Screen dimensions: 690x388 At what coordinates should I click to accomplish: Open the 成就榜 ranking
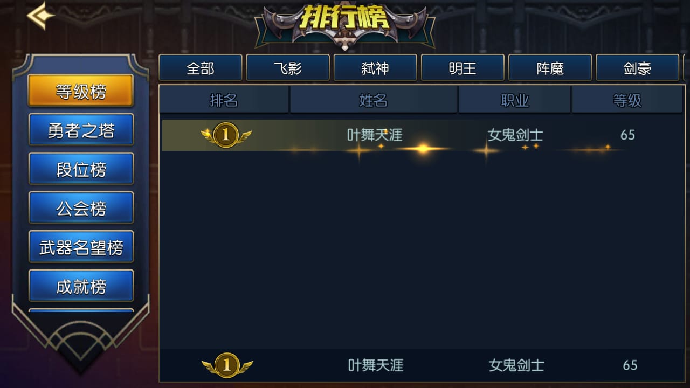tap(81, 286)
